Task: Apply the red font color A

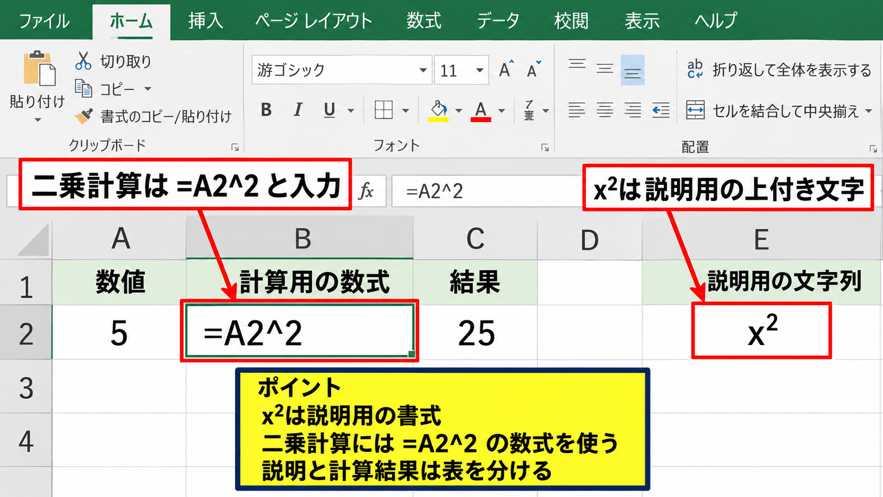Action: coord(481,111)
